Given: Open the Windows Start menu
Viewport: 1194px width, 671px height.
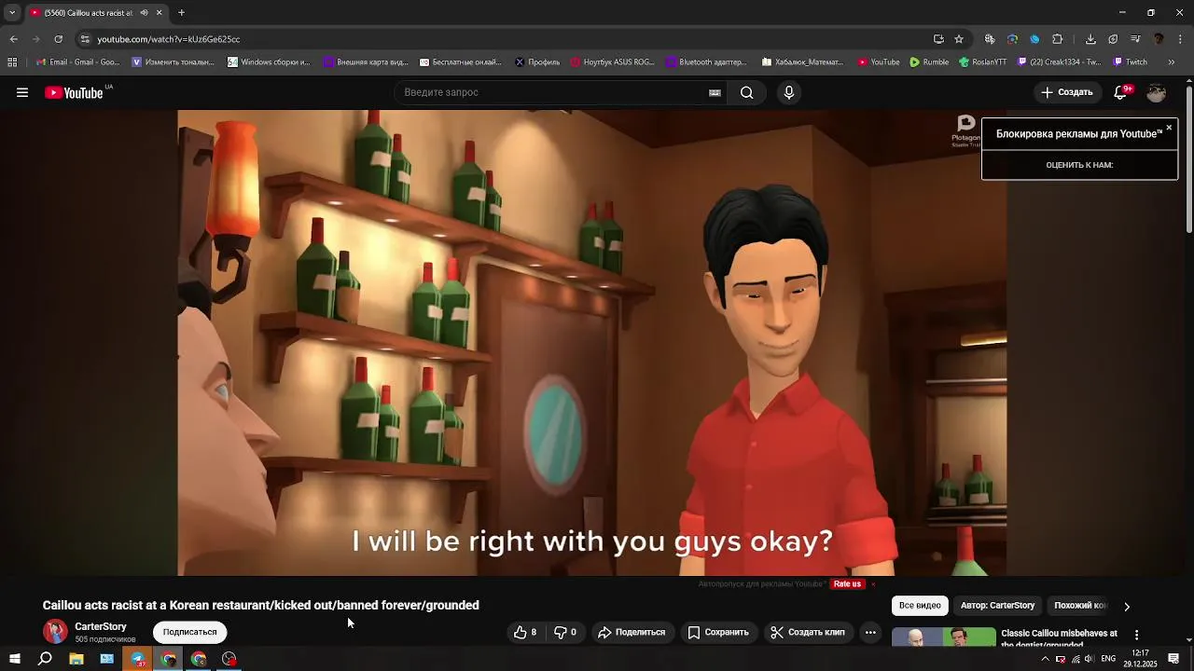Looking at the screenshot, I should coord(14,659).
